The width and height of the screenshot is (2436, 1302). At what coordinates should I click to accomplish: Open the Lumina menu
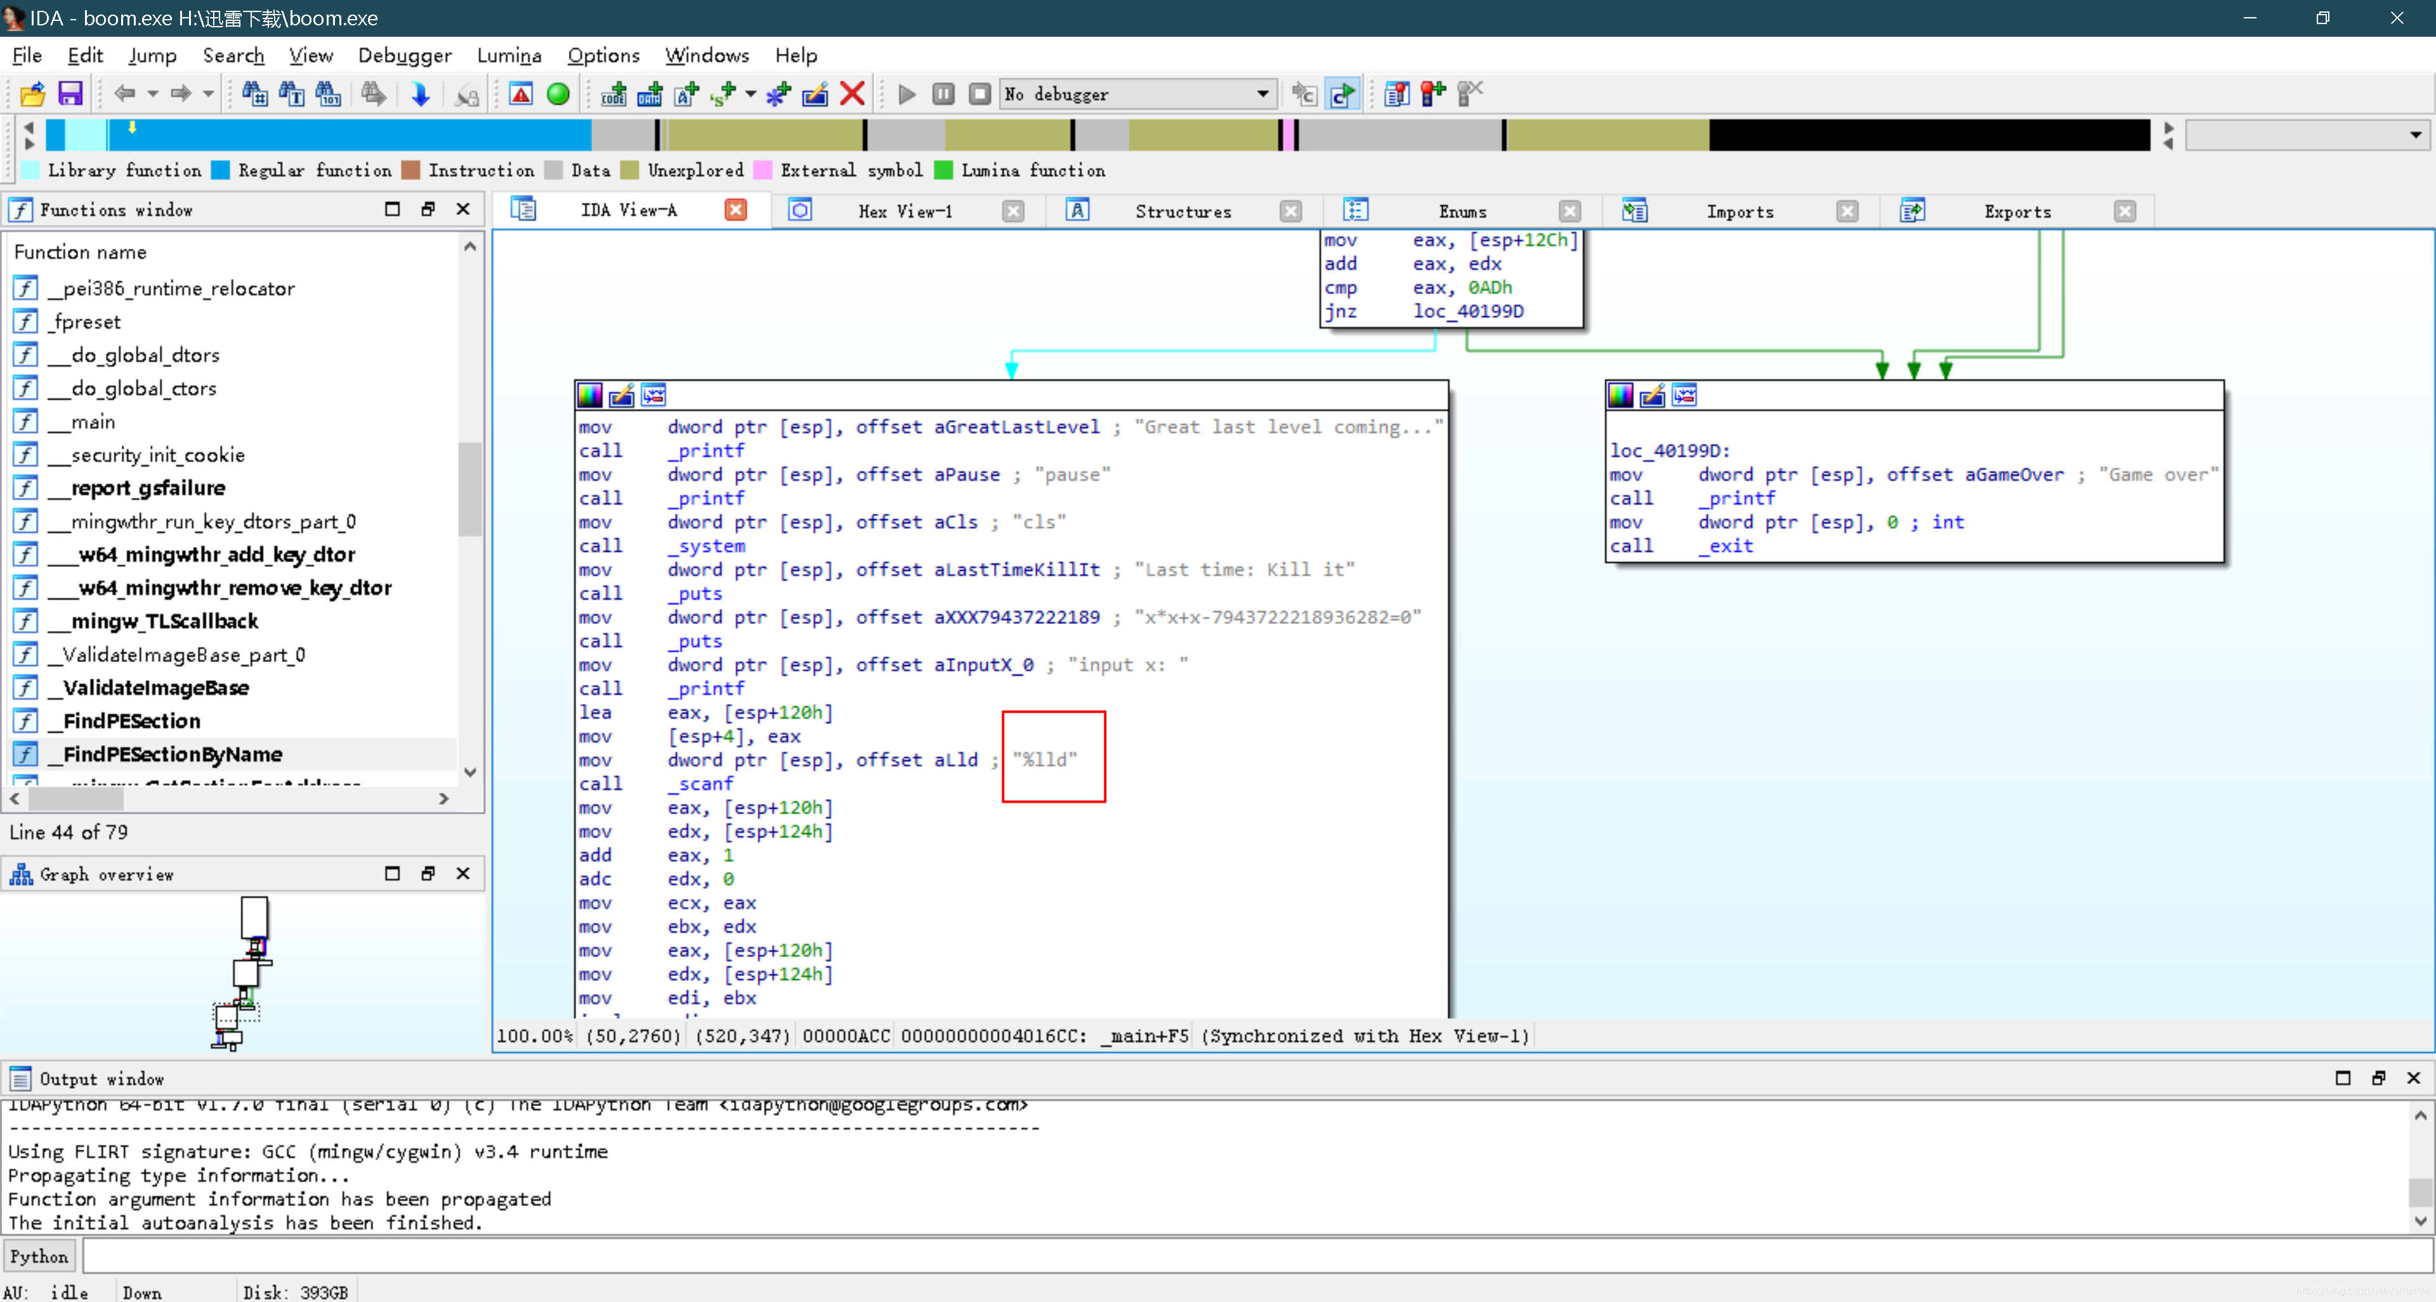point(509,55)
